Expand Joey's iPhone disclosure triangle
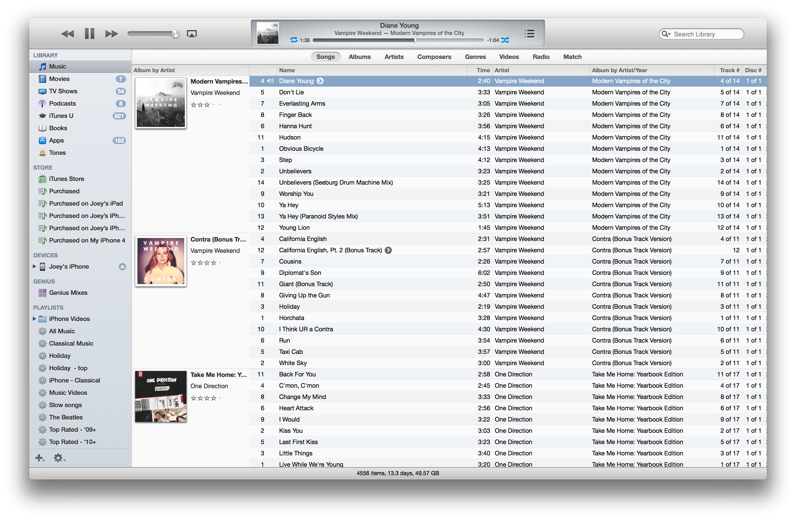 click(34, 266)
